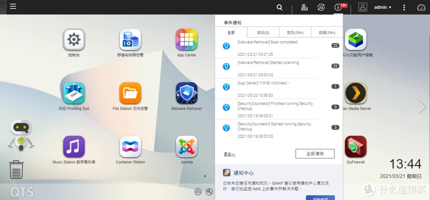The width and height of the screenshot is (430, 200).
Task: Click the utility tools icon at bottom
Action: point(209,191)
